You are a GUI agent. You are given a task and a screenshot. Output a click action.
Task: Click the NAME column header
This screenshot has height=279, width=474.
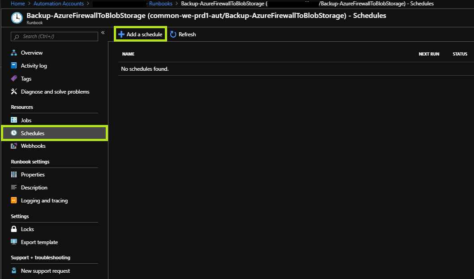[x=128, y=54]
